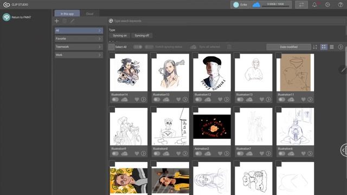Switch to list view
This screenshot has width=347, height=195.
click(332, 47)
